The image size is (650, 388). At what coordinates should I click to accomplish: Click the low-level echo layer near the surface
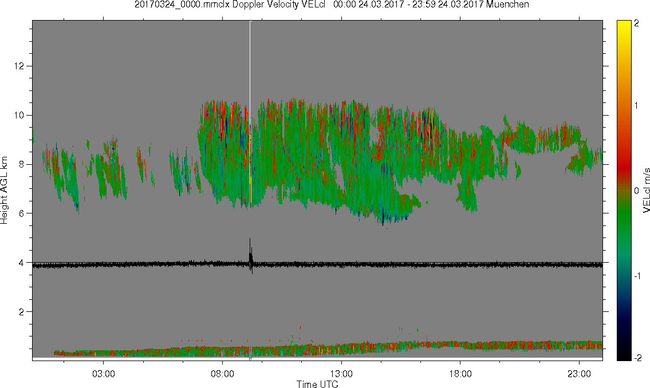328,349
